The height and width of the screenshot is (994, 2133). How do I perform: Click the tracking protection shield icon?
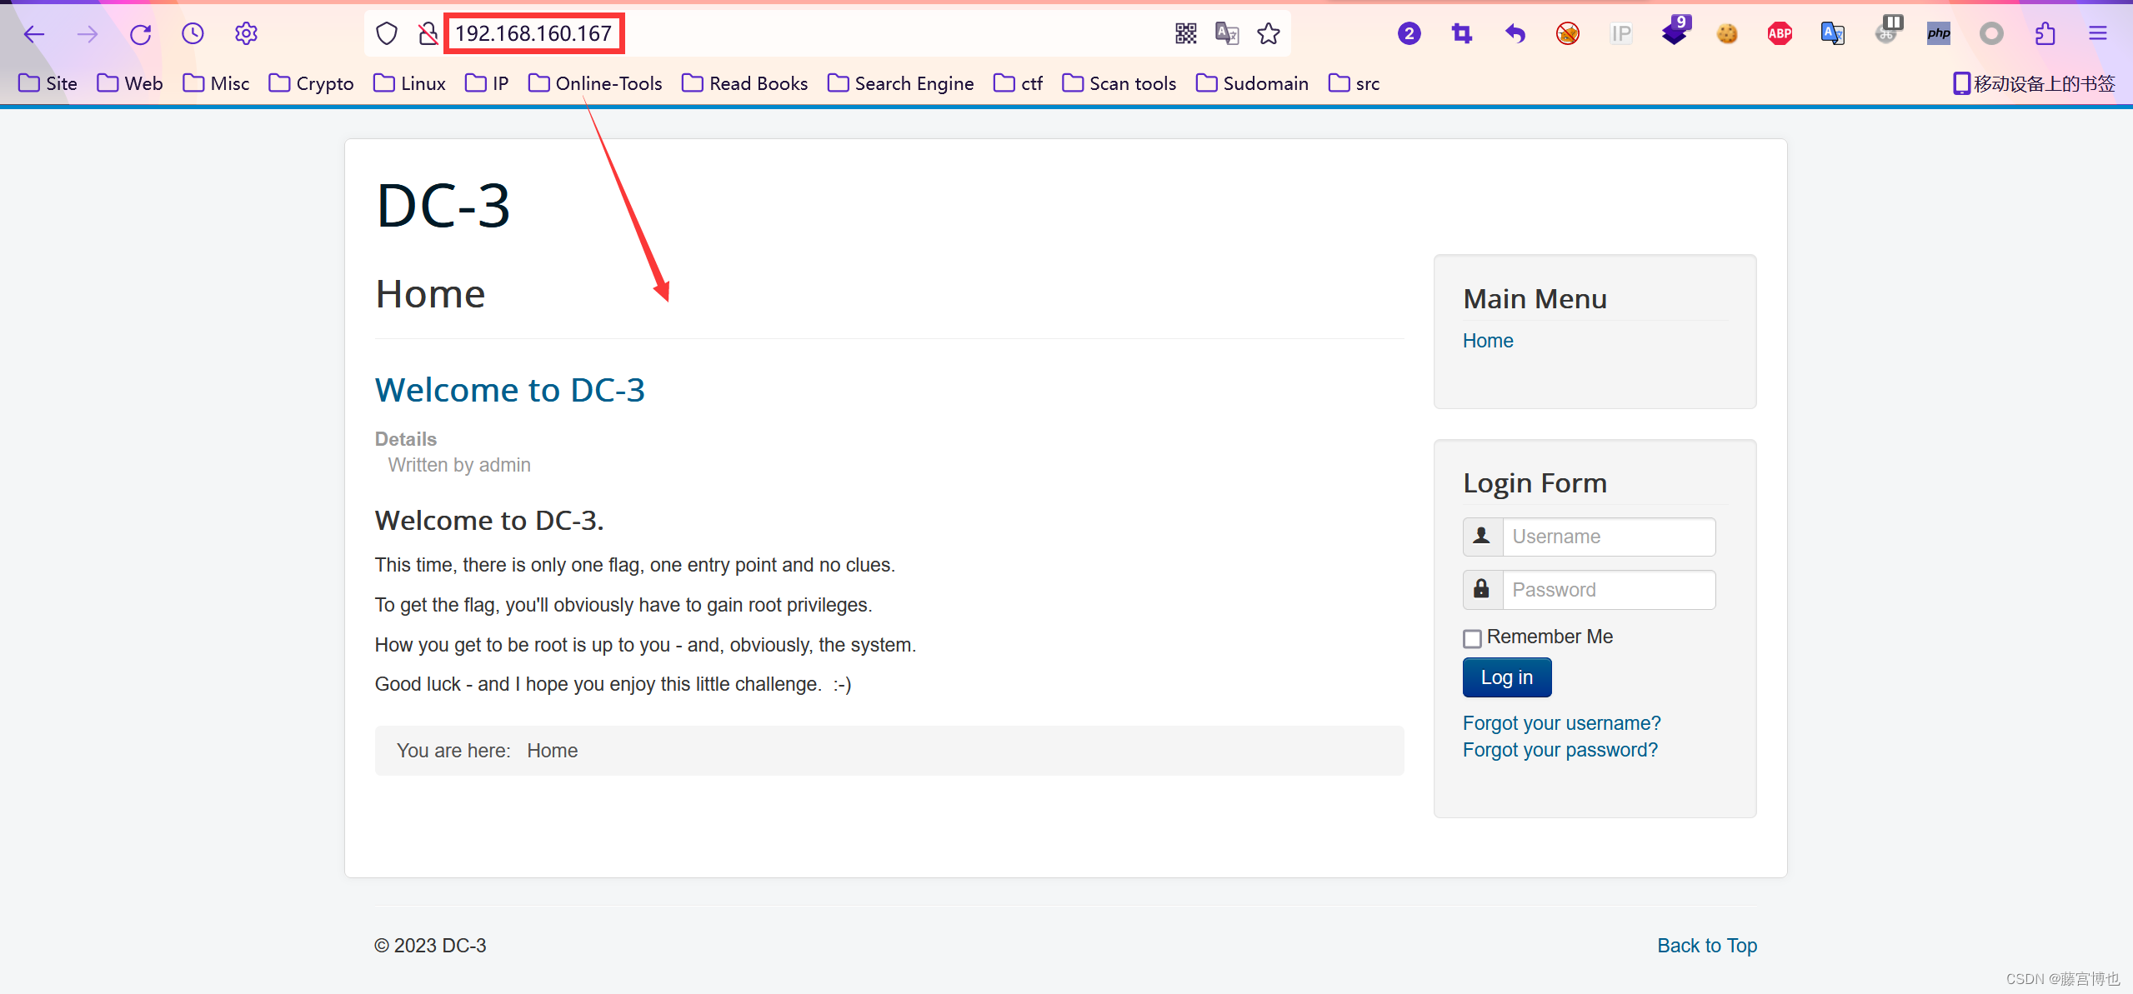(387, 34)
